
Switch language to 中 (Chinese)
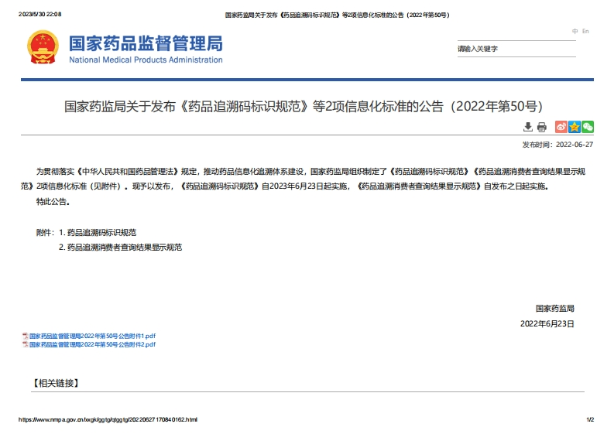pyautogui.click(x=575, y=31)
